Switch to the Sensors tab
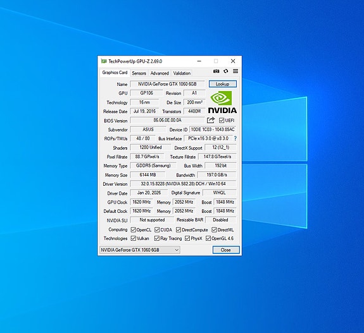 (x=139, y=73)
